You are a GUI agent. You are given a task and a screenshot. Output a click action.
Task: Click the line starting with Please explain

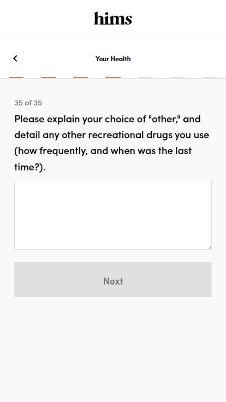[x=108, y=119]
